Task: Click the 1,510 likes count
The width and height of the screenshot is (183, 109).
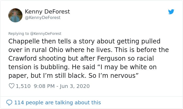Action: pyautogui.click(x=23, y=86)
